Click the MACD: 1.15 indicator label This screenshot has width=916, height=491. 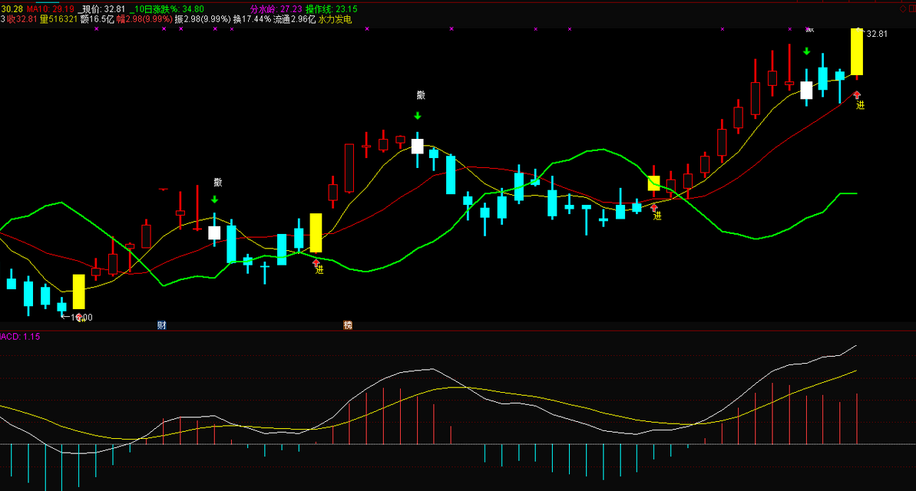20,337
